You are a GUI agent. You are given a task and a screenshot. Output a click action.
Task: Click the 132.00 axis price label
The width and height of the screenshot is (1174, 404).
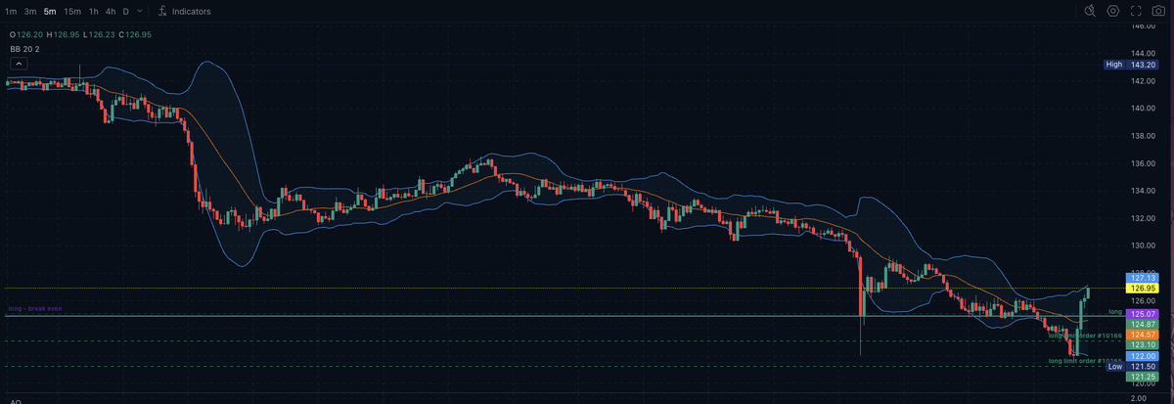pos(1144,217)
